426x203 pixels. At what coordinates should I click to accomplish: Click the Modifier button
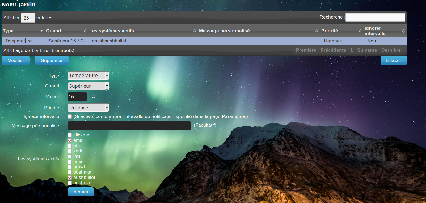pos(16,60)
